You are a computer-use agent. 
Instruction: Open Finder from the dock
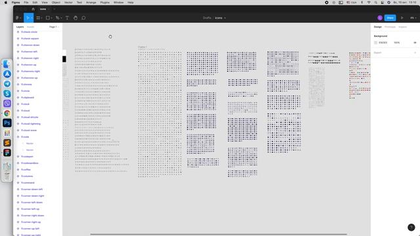click(x=7, y=64)
